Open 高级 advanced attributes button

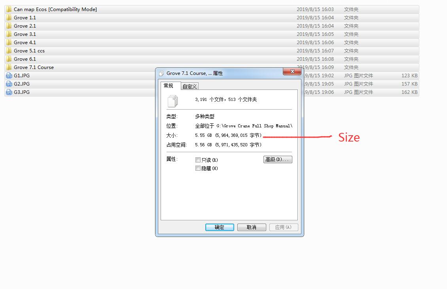(278, 160)
